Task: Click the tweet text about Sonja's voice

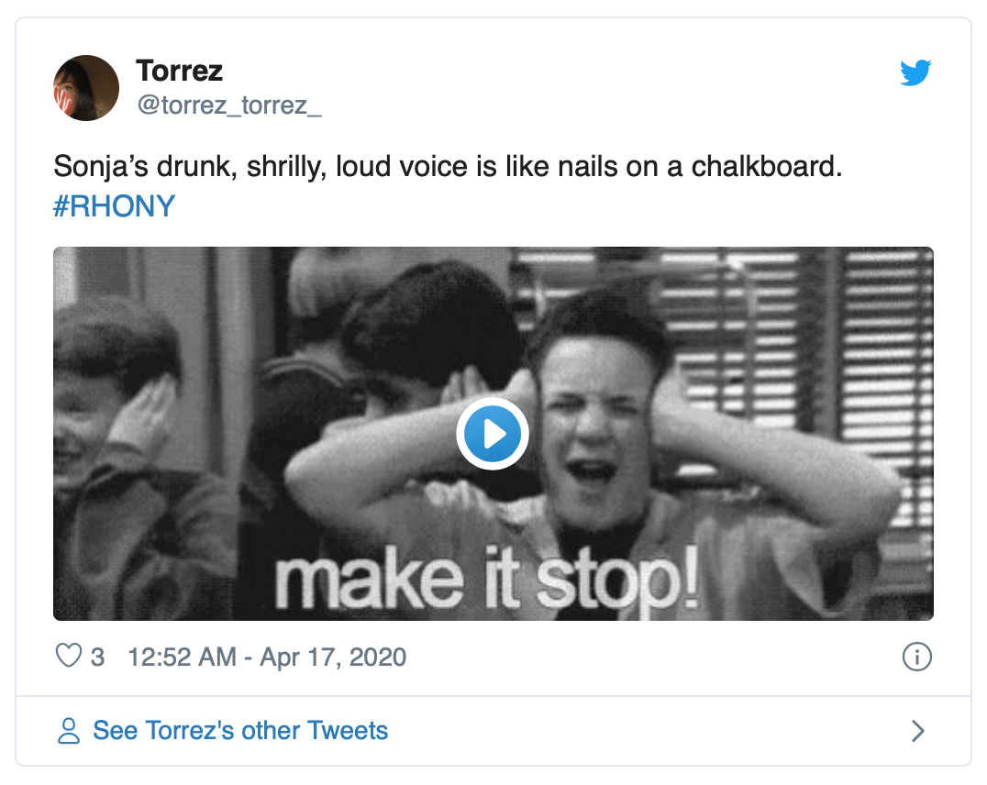Action: (x=367, y=167)
